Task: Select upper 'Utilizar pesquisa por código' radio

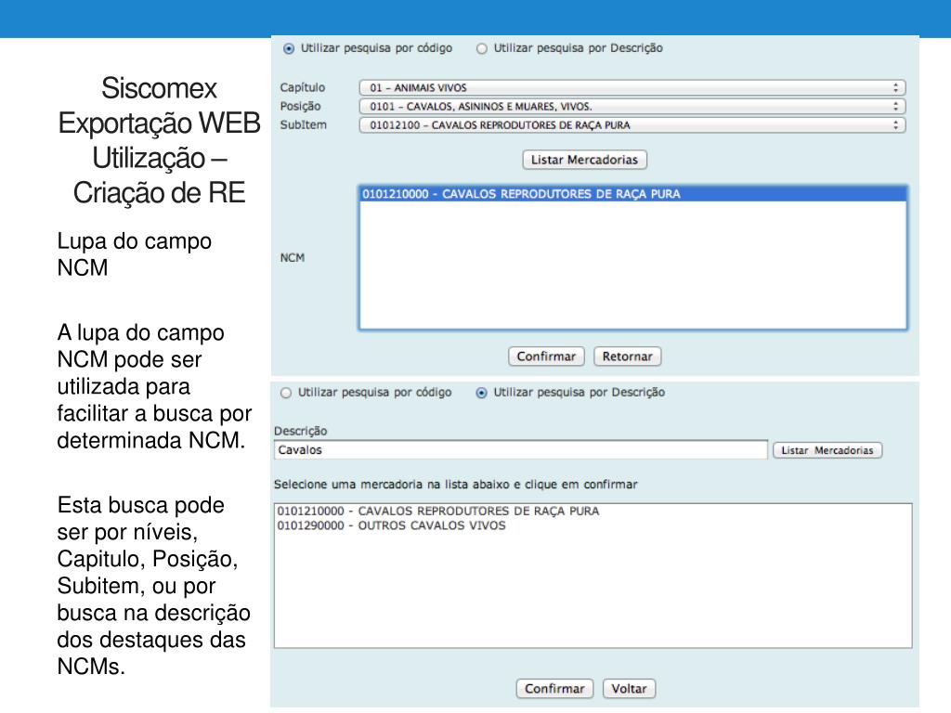Action: pyautogui.click(x=289, y=48)
